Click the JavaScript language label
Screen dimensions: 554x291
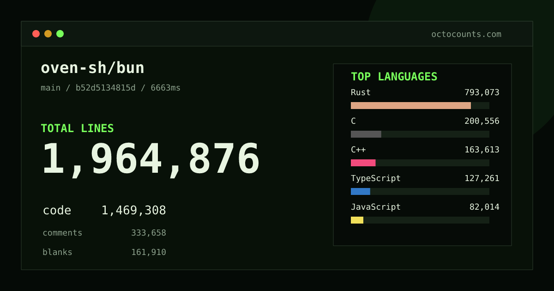[x=376, y=207]
